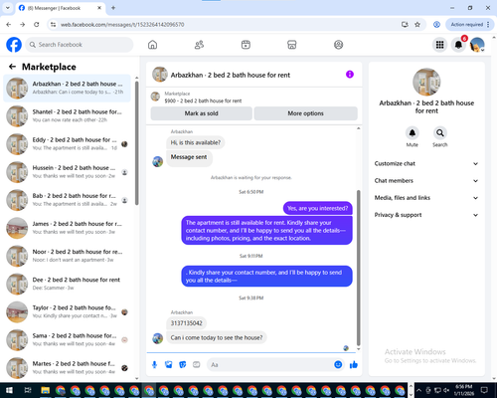Click the chat messages scrollbar
497x398 pixels.
[358, 268]
